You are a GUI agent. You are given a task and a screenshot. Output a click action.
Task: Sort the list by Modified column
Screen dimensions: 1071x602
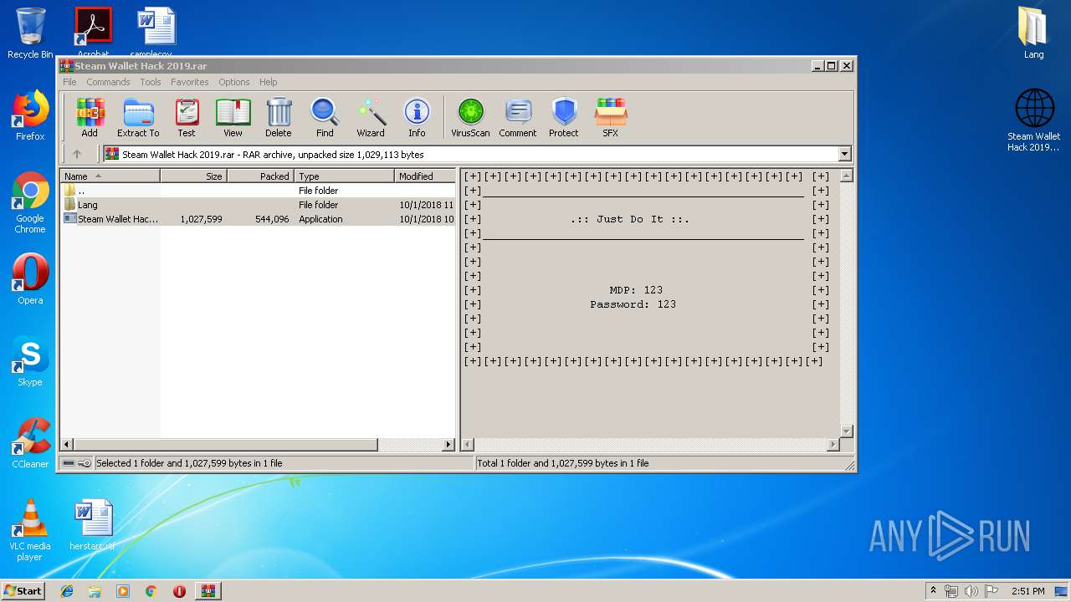click(425, 176)
